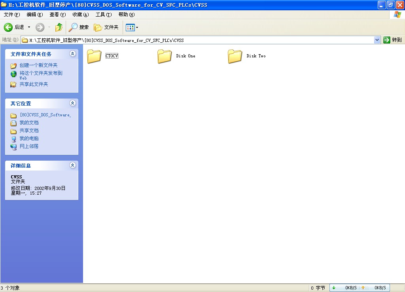Click the Up one level folder icon

[59, 27]
